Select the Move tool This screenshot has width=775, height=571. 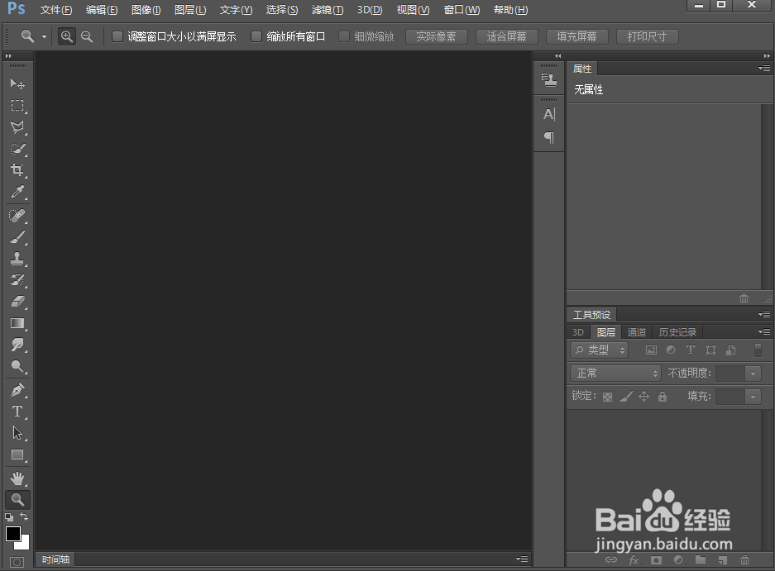pyautogui.click(x=17, y=83)
